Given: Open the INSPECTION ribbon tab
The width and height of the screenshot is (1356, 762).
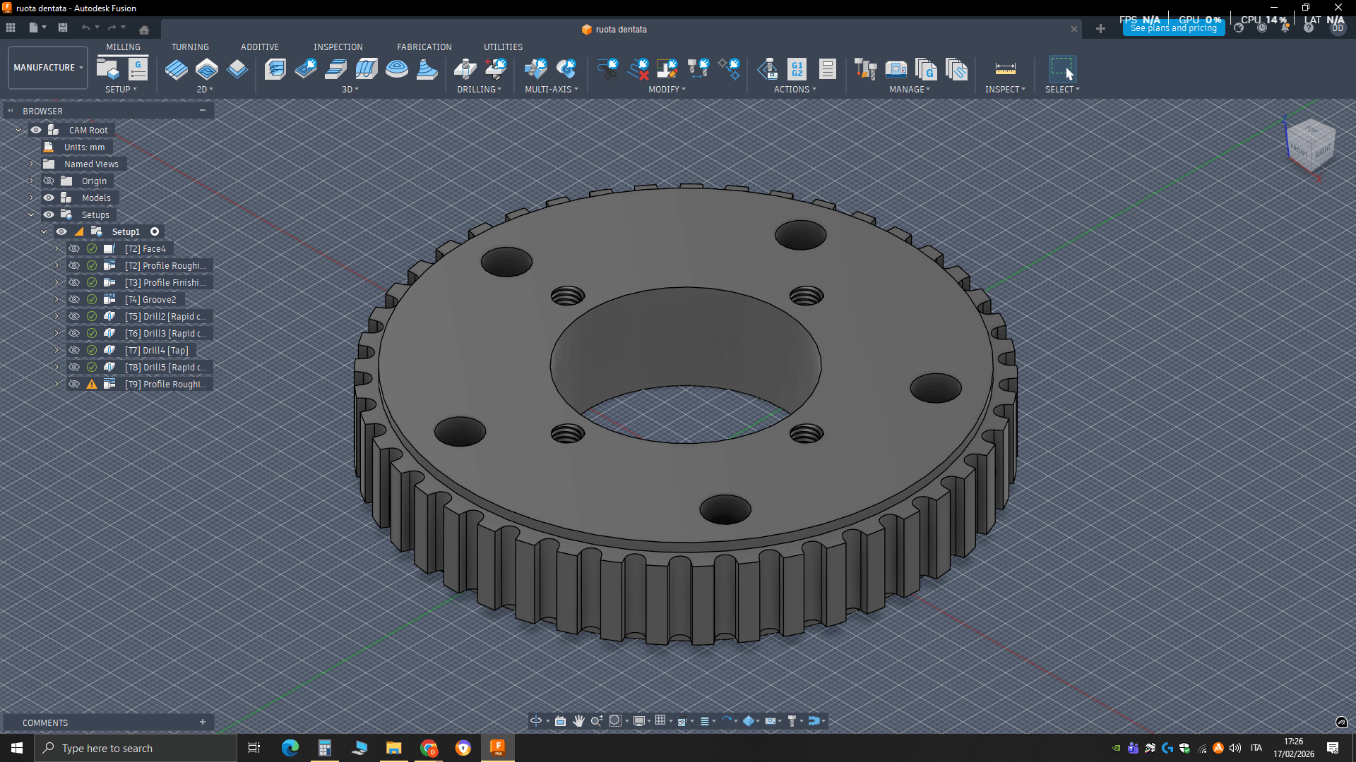Looking at the screenshot, I should pyautogui.click(x=338, y=47).
